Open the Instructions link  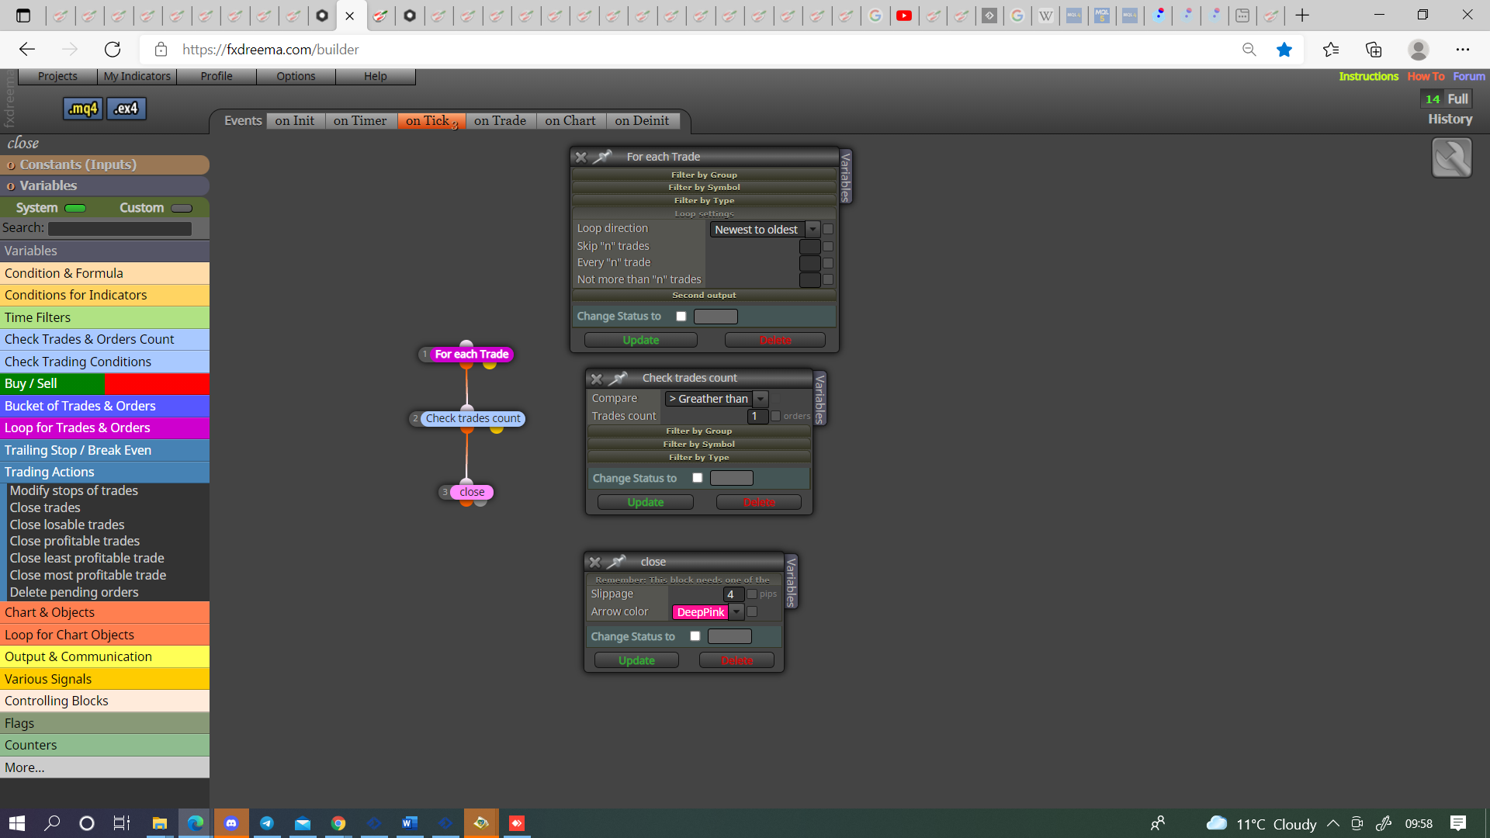point(1368,76)
